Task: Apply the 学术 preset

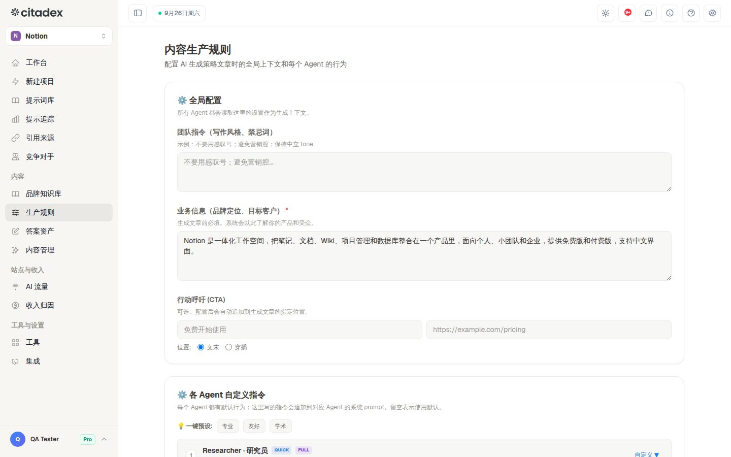Action: (280, 426)
